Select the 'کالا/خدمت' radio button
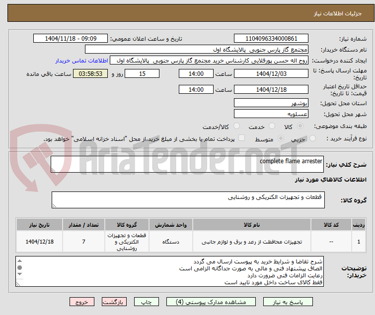Image resolution: width=375 pixels, height=315 pixels. [236, 126]
